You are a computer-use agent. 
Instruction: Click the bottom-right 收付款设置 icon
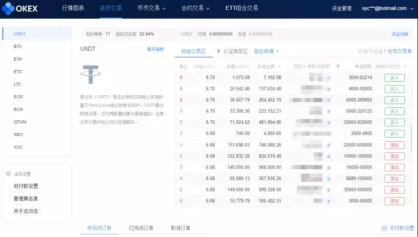point(384,228)
